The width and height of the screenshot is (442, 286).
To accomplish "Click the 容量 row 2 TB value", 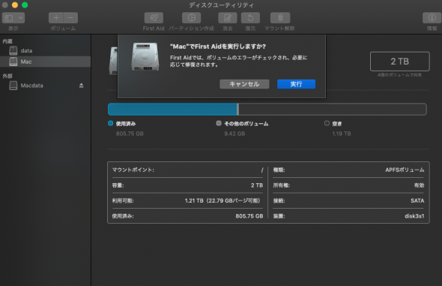I will [x=257, y=185].
